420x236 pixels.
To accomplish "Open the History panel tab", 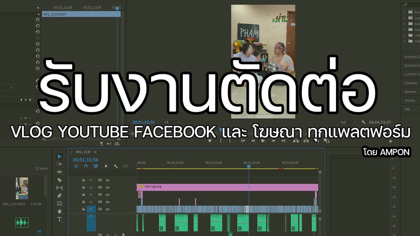I will 410,101.
